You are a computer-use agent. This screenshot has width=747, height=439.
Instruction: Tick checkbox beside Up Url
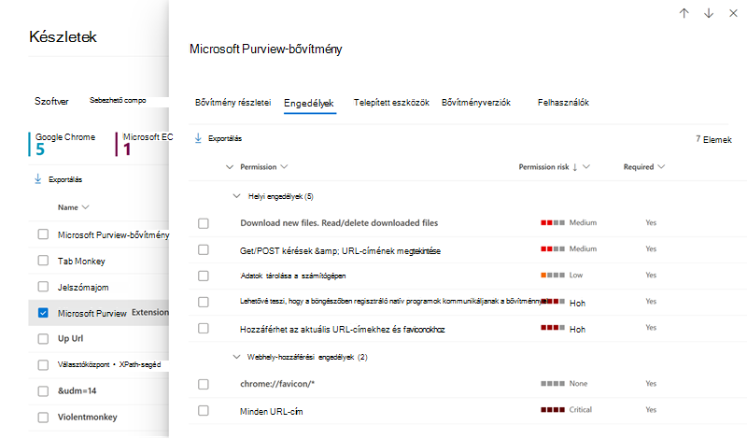[x=43, y=338]
